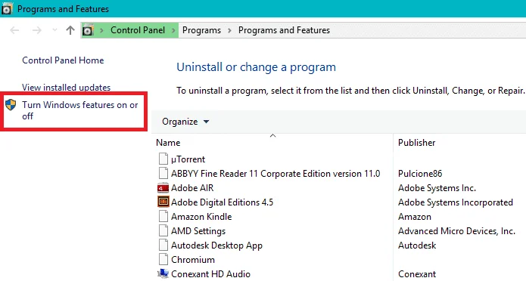The width and height of the screenshot is (526, 281).
Task: Click publisher Amazon
Action: [x=415, y=217]
